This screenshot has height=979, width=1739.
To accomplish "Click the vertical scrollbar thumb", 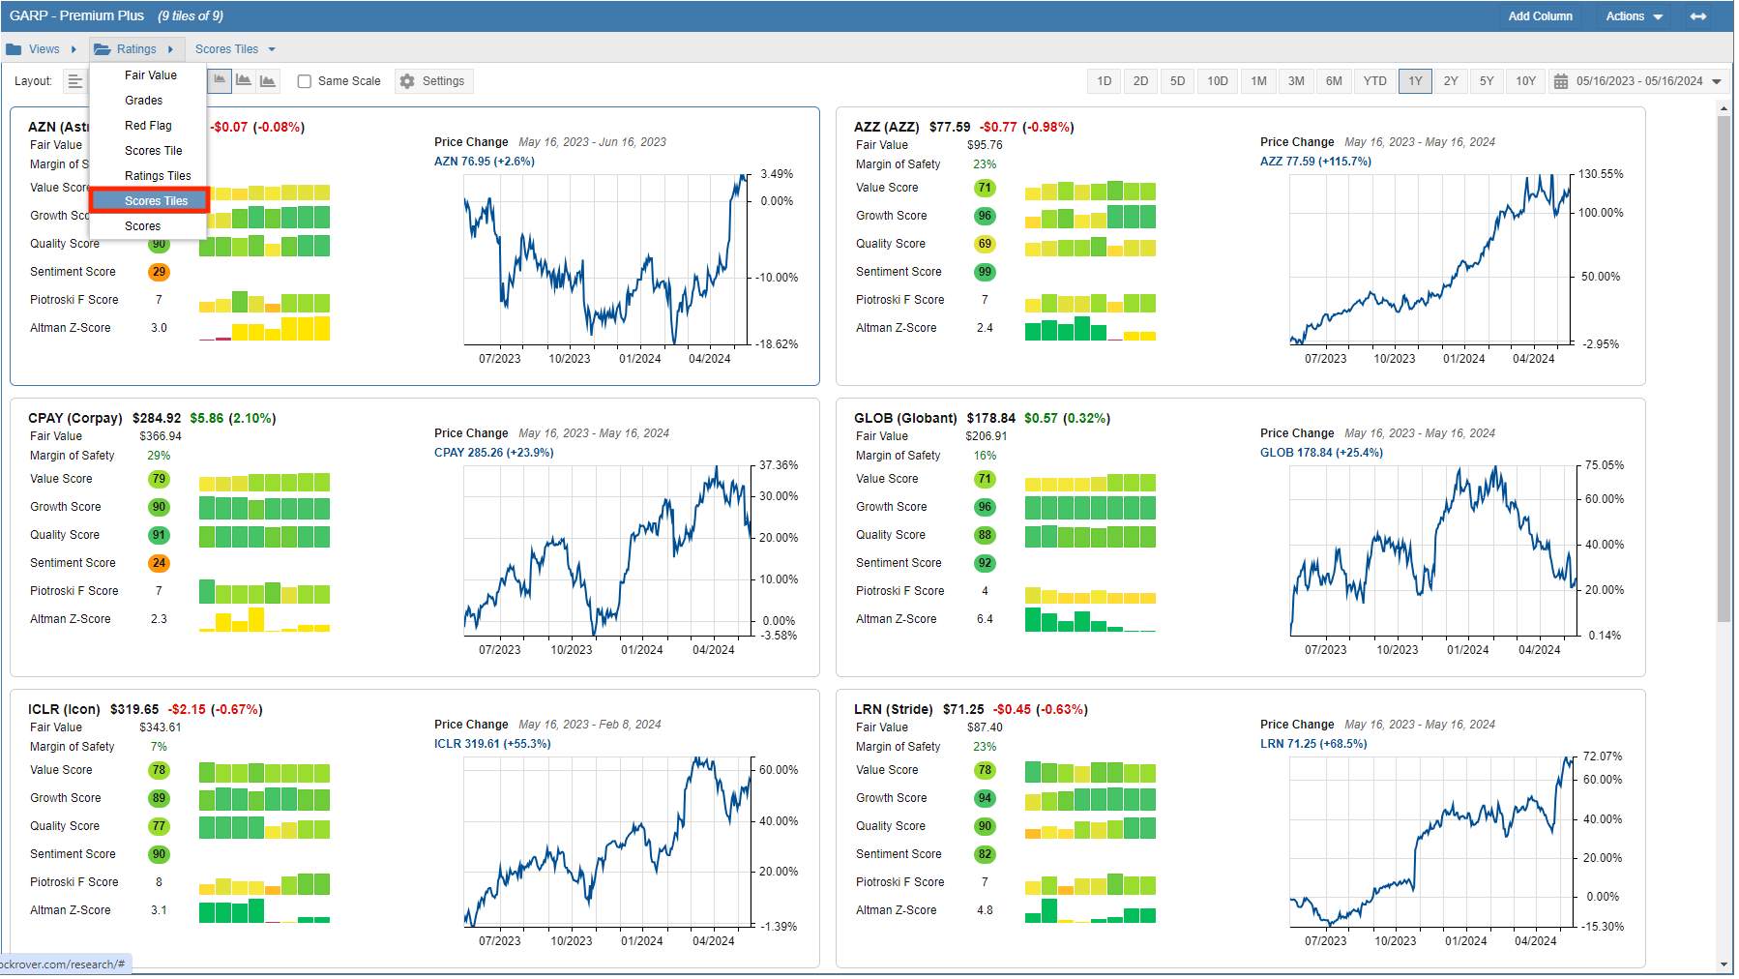I will [1724, 370].
